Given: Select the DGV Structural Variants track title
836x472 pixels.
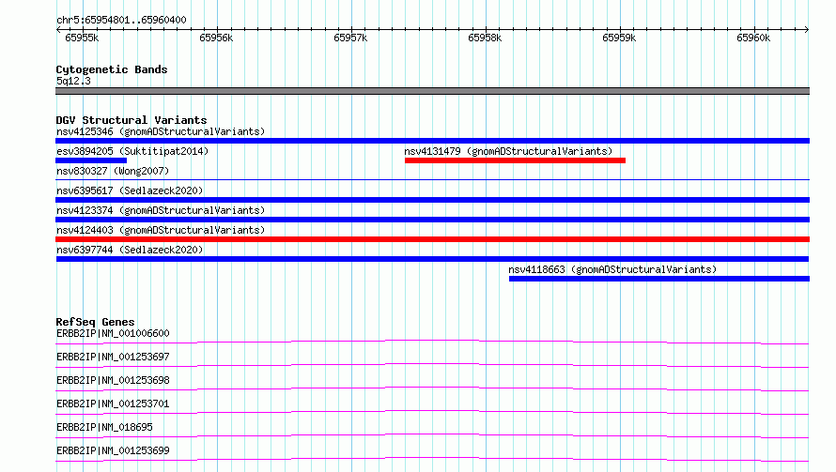Looking at the screenshot, I should (x=132, y=120).
